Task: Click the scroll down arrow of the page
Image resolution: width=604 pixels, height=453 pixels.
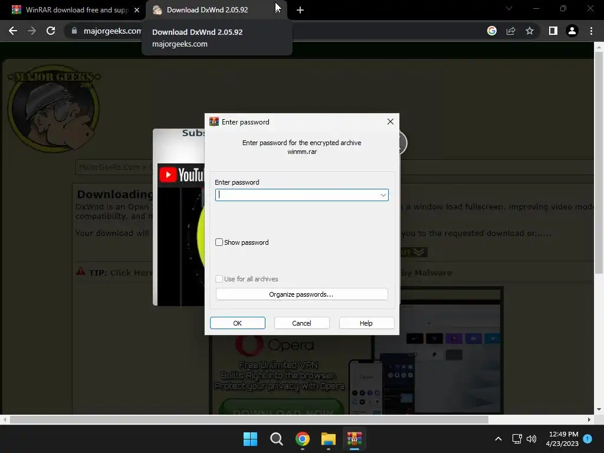Action: pos(599,409)
